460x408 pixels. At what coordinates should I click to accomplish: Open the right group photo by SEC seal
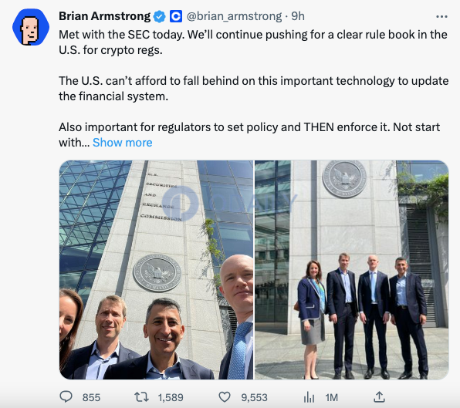pyautogui.click(x=351, y=270)
